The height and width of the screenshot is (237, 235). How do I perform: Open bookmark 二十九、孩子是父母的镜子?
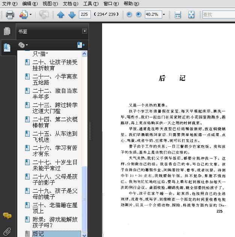[55, 194]
